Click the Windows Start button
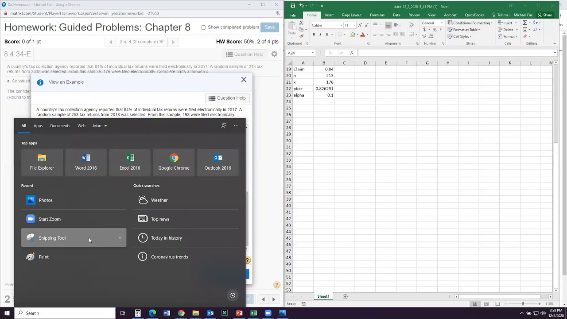 7,313
